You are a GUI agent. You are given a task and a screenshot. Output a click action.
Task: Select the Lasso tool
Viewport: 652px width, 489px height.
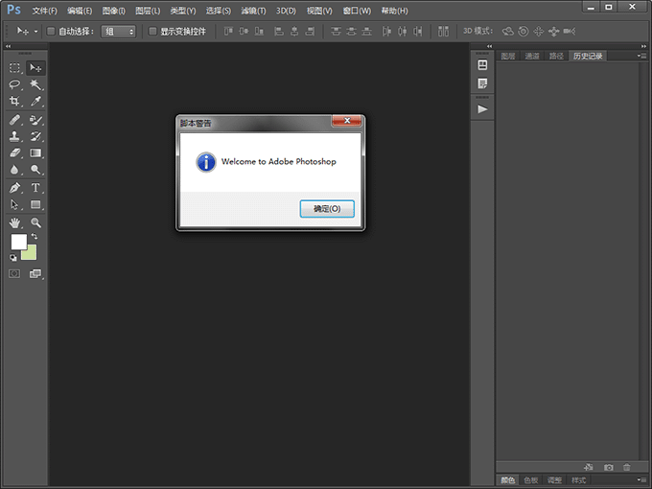(14, 84)
